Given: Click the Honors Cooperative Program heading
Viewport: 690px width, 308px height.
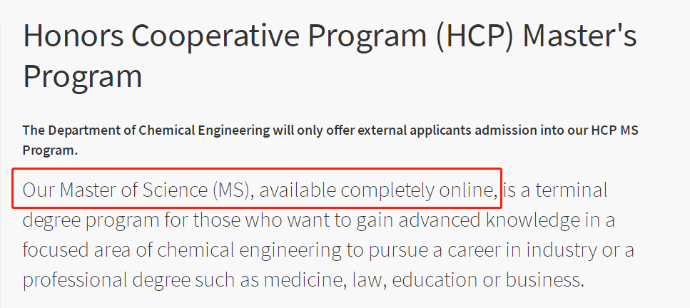Looking at the screenshot, I should click(x=330, y=56).
